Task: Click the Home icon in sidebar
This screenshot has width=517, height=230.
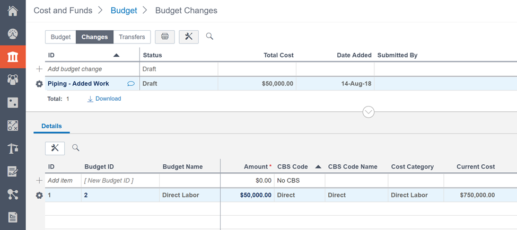Action: (13, 11)
